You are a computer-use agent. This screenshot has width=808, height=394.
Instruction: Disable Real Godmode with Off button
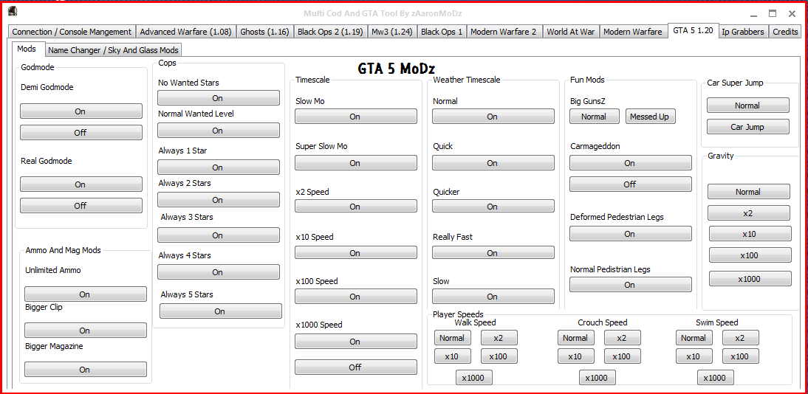click(x=81, y=206)
